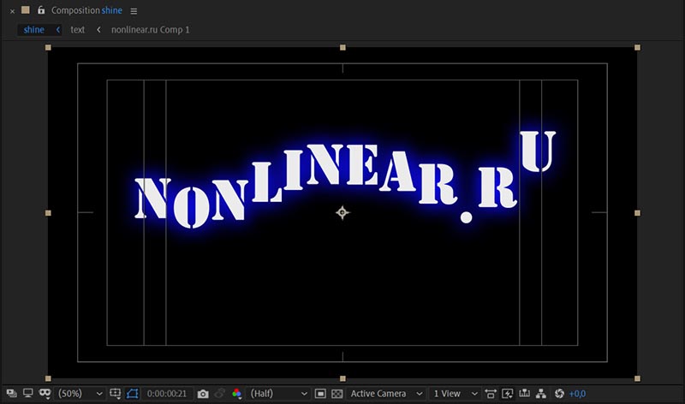Click the layer anchor point crosshair
Screen dimensions: 685x404
tap(342, 213)
